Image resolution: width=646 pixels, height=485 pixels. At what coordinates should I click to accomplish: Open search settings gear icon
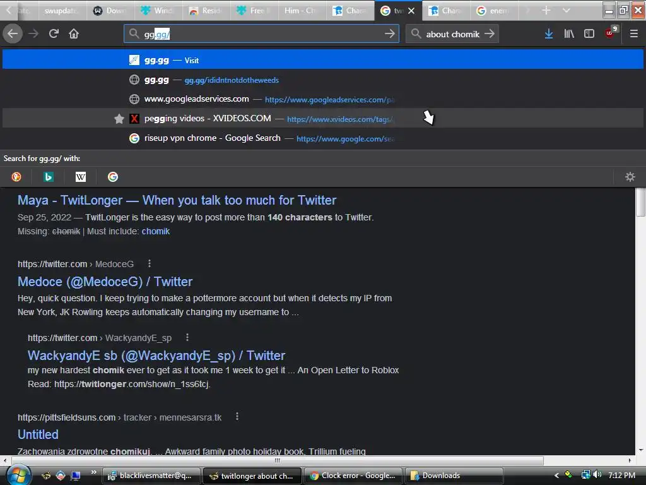point(630,177)
